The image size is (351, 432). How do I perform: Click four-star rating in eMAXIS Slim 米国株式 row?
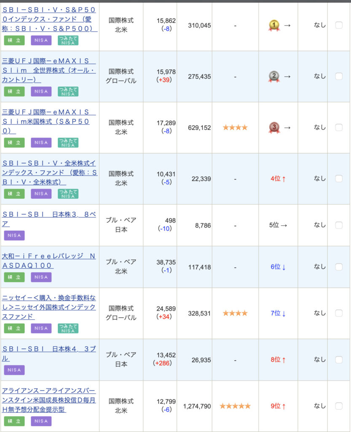(x=235, y=127)
